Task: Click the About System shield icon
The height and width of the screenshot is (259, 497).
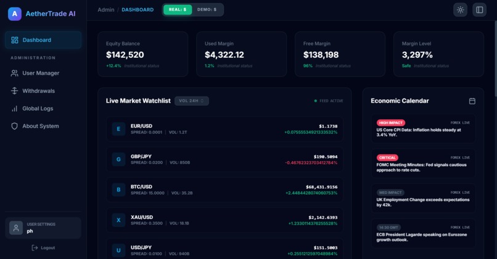Action: (14, 126)
